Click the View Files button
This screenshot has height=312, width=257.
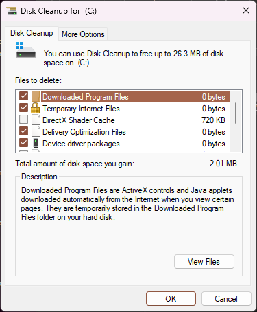(204, 261)
